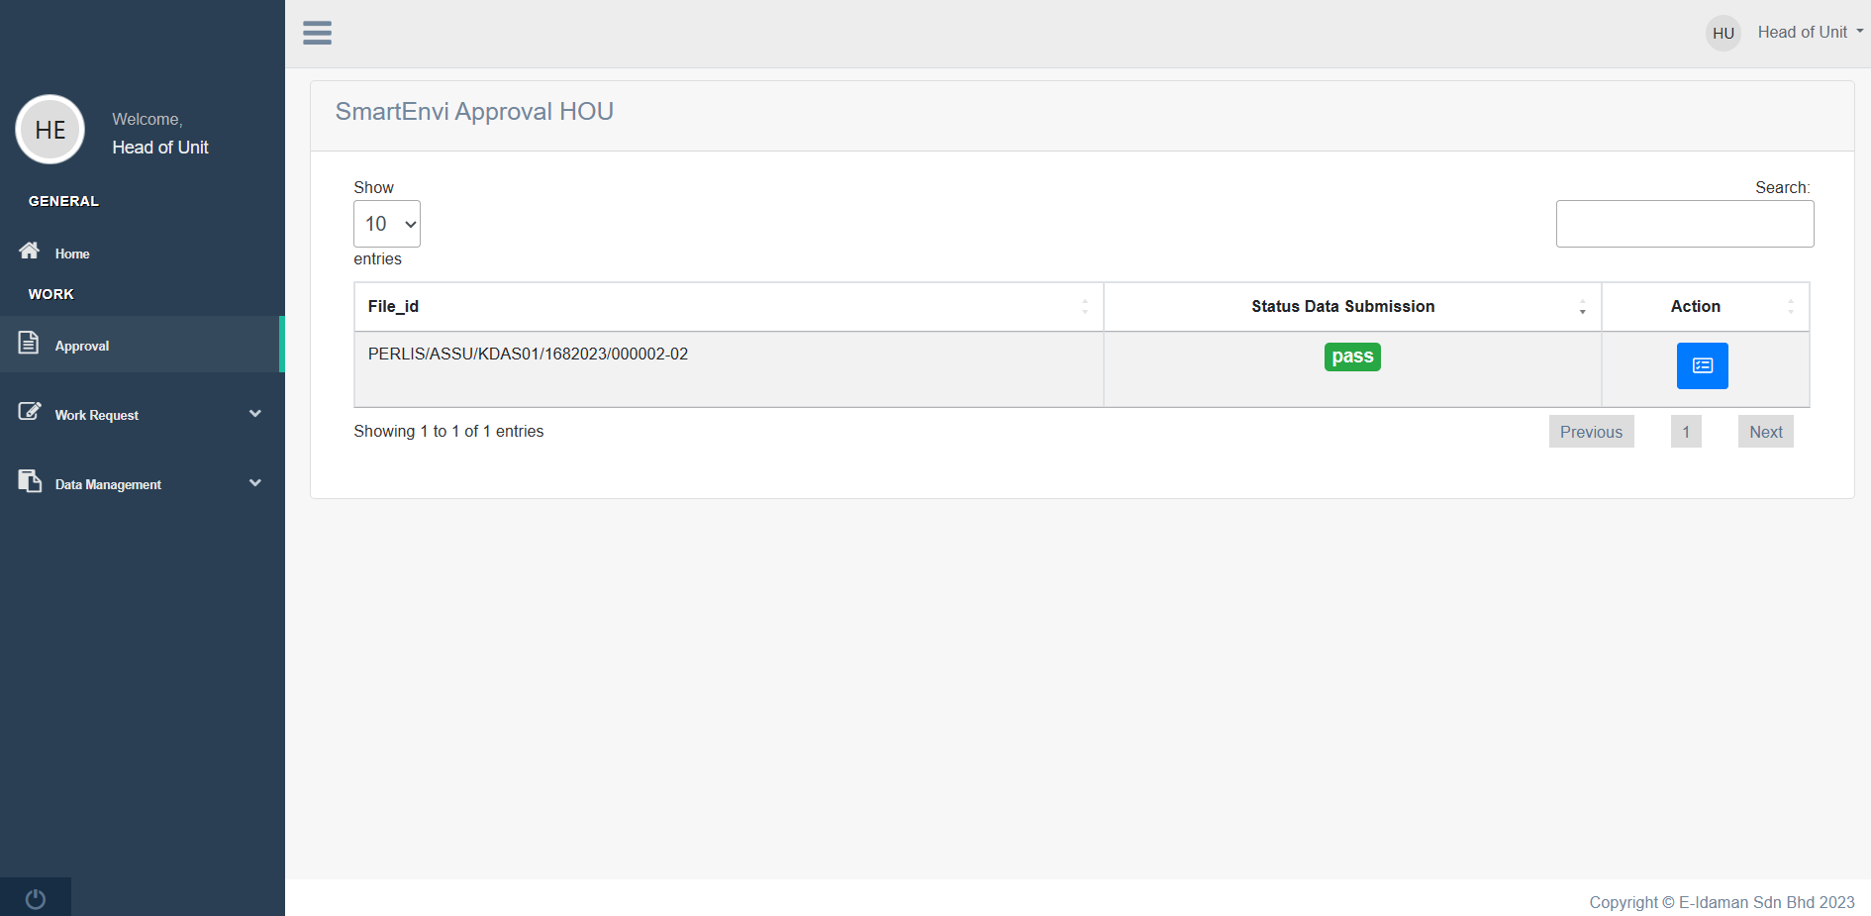The height and width of the screenshot is (916, 1871).
Task: Click the Previous pagination button
Action: (x=1591, y=432)
